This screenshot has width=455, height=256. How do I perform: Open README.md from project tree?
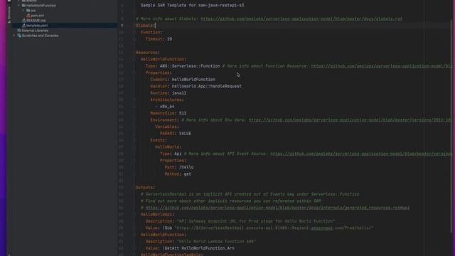click(x=36, y=21)
